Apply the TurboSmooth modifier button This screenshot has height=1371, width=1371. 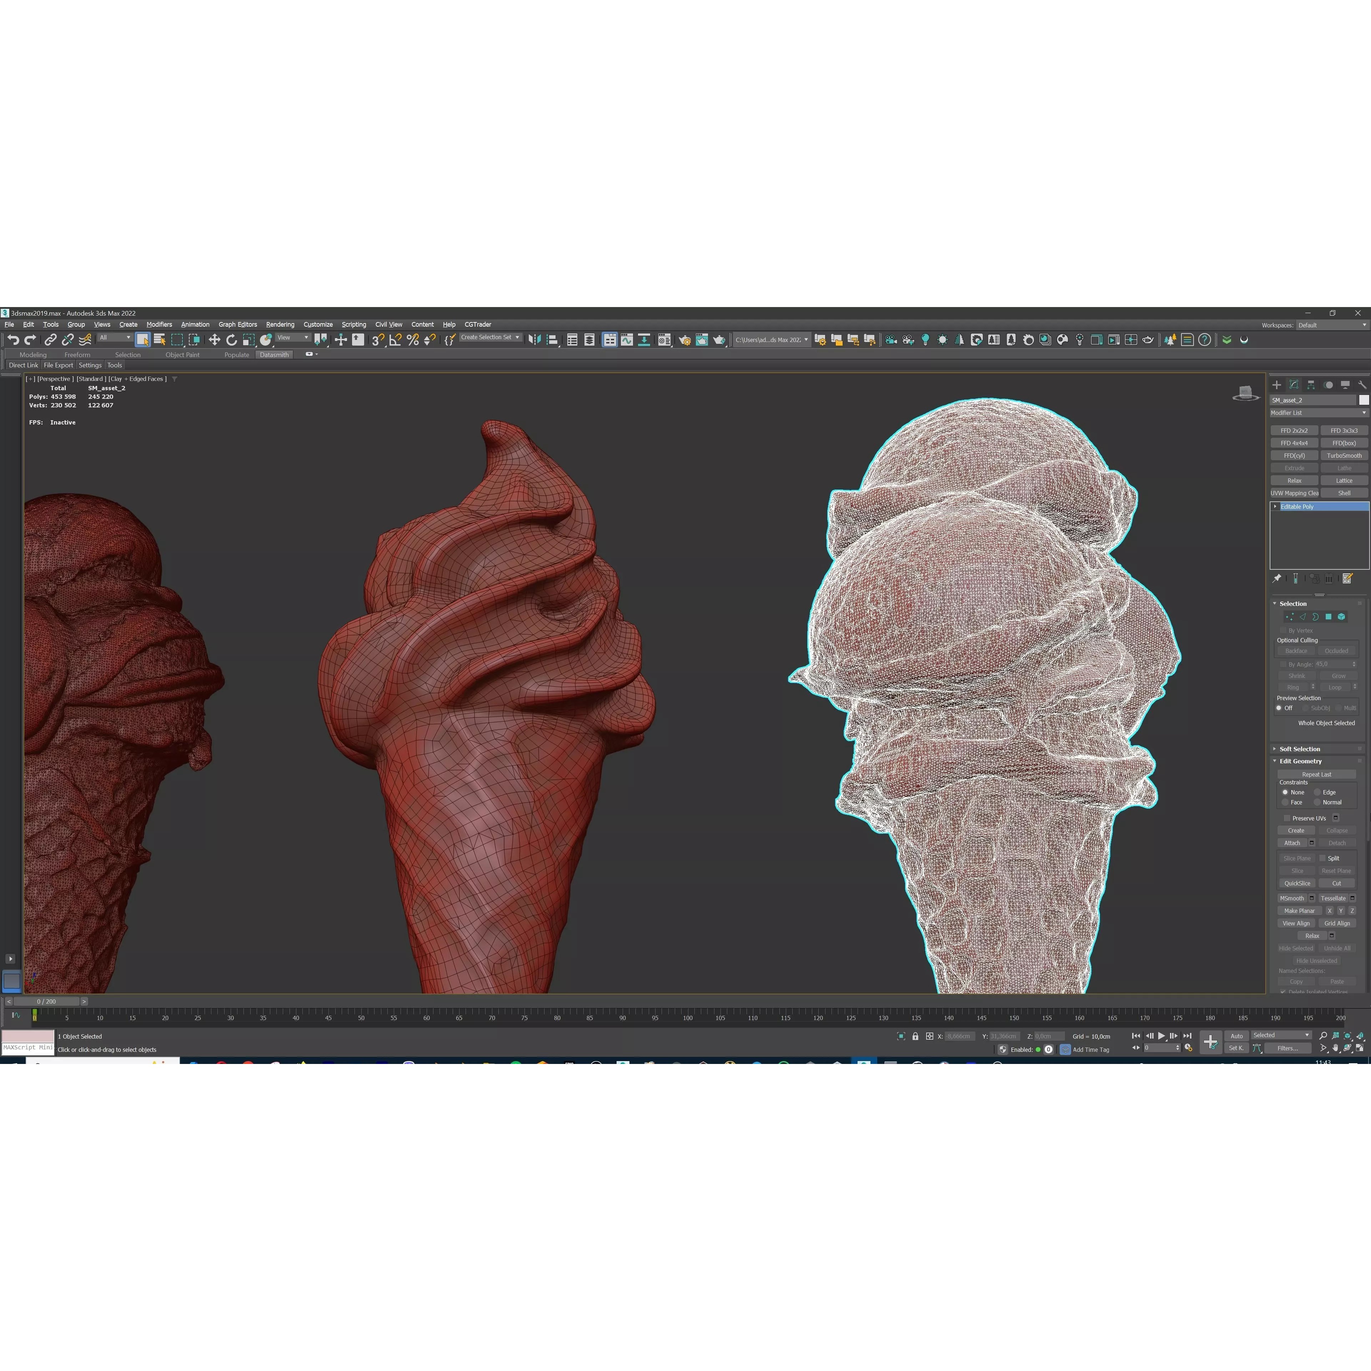click(1345, 455)
